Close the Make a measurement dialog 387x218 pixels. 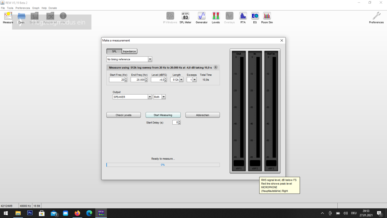[282, 41]
